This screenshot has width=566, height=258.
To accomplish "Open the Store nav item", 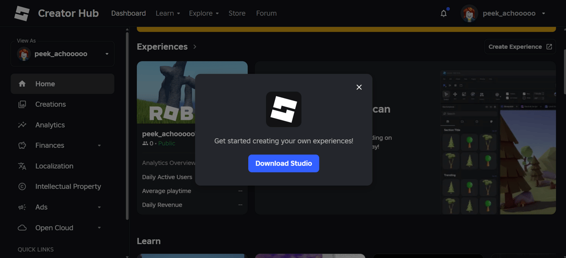I will point(237,13).
